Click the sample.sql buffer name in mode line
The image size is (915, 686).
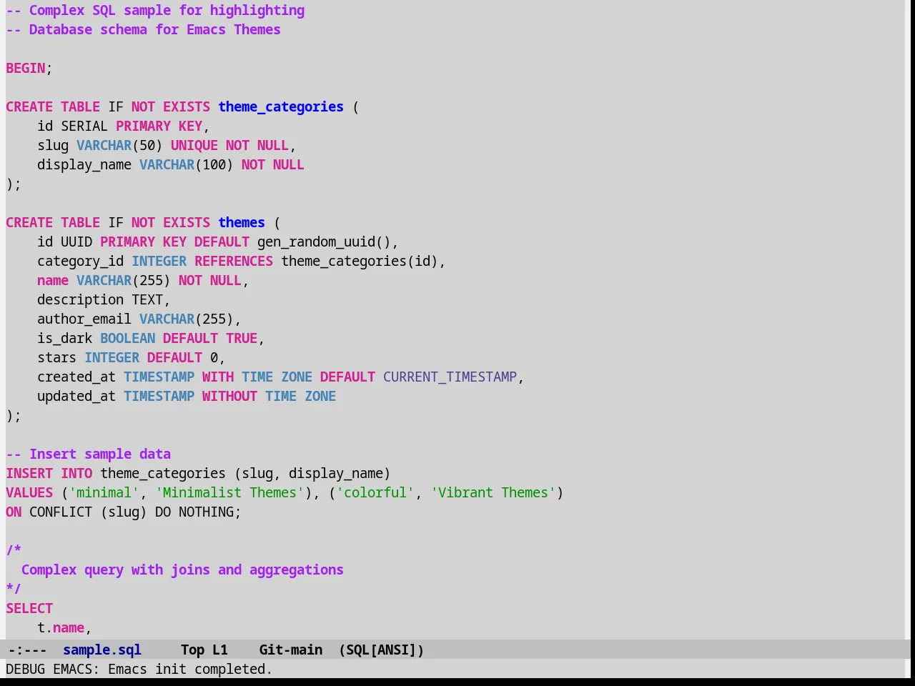102,650
